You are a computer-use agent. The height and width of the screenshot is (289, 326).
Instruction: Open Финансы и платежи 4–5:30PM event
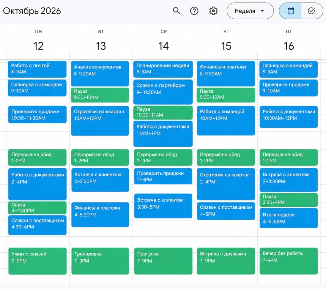click(x=100, y=214)
